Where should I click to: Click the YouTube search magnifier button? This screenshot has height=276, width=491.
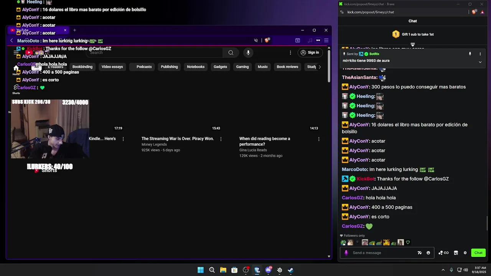point(231,53)
